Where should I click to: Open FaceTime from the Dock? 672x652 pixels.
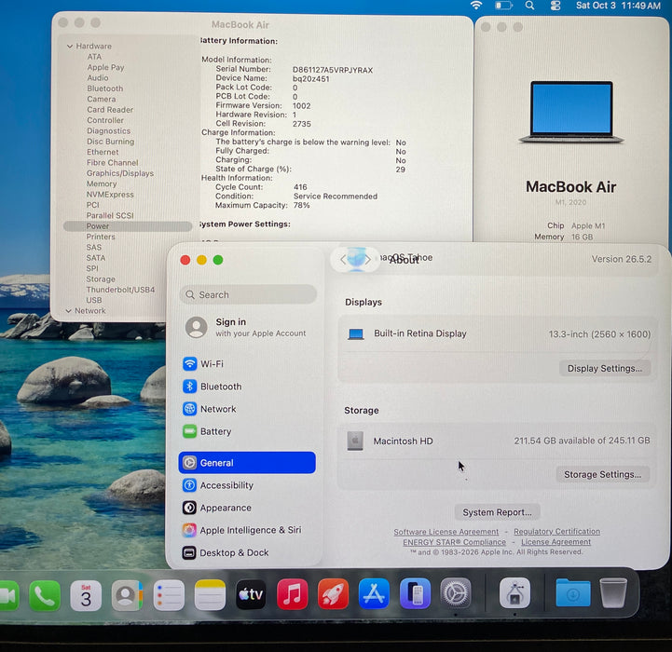click(x=7, y=596)
